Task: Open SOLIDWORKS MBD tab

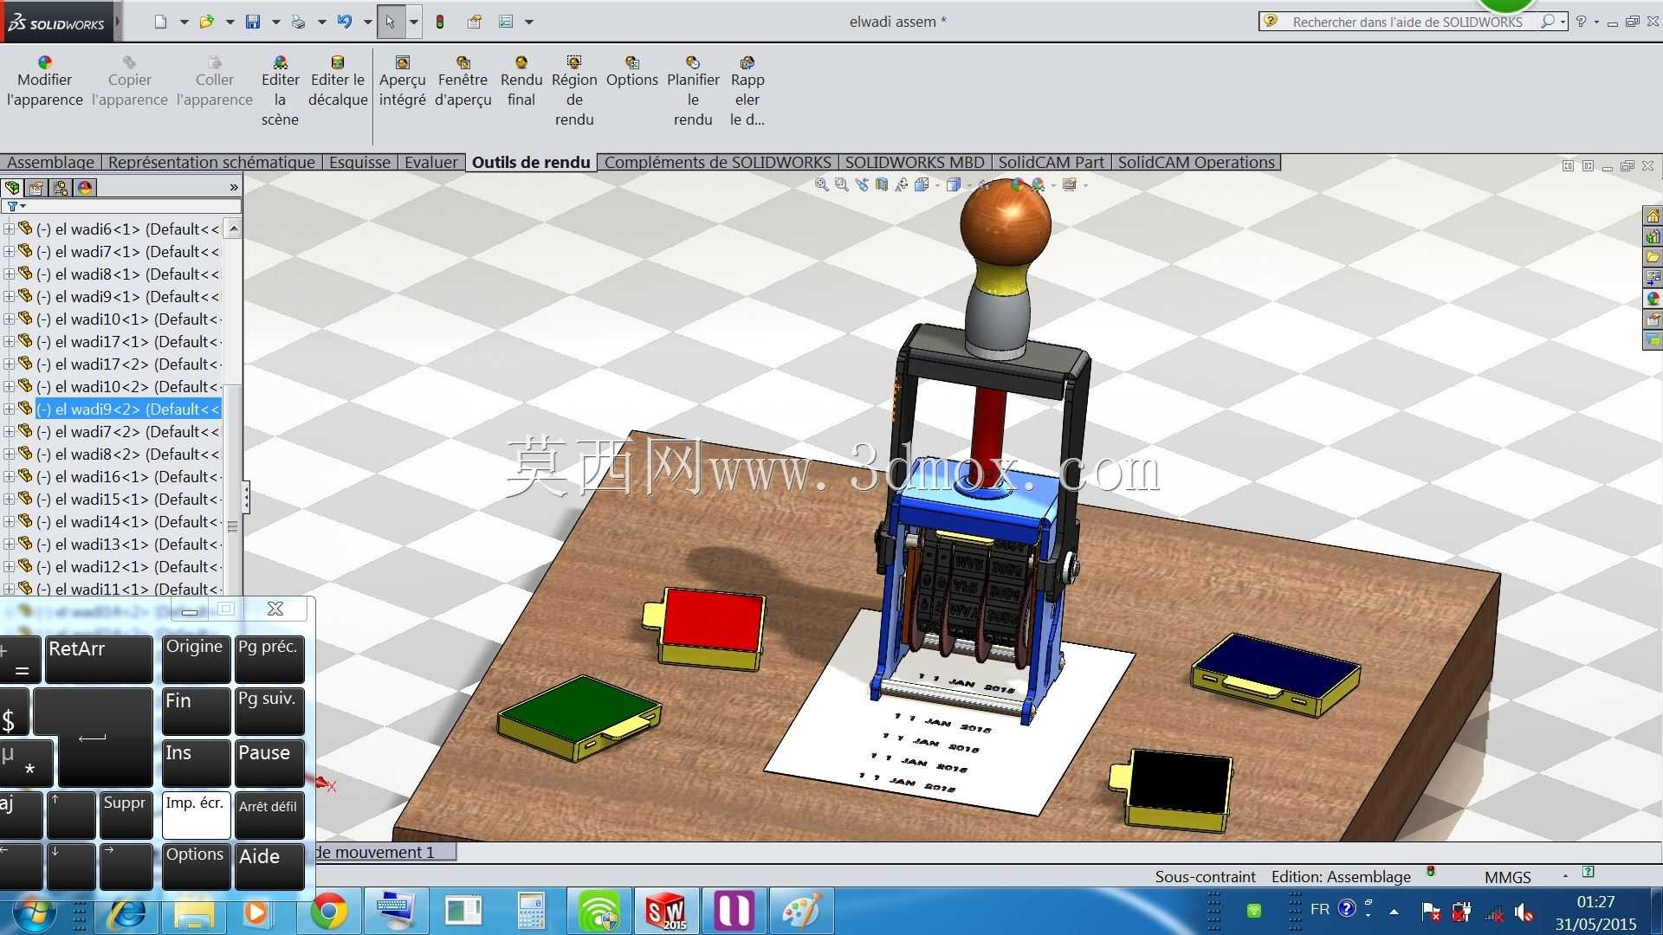Action: 915,163
